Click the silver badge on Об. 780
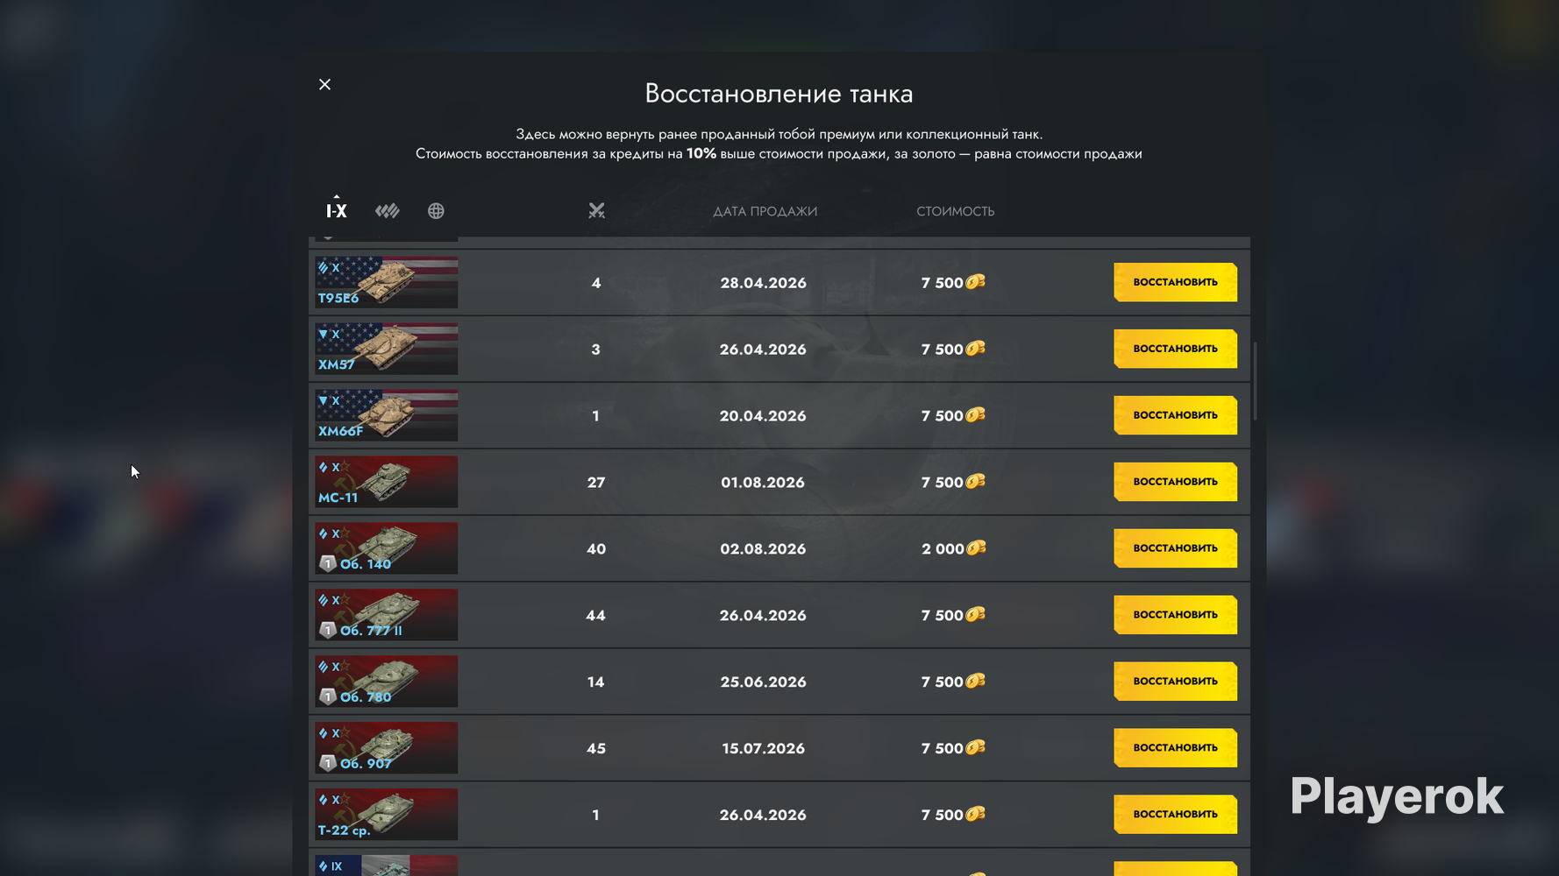The width and height of the screenshot is (1559, 876). pos(328,696)
